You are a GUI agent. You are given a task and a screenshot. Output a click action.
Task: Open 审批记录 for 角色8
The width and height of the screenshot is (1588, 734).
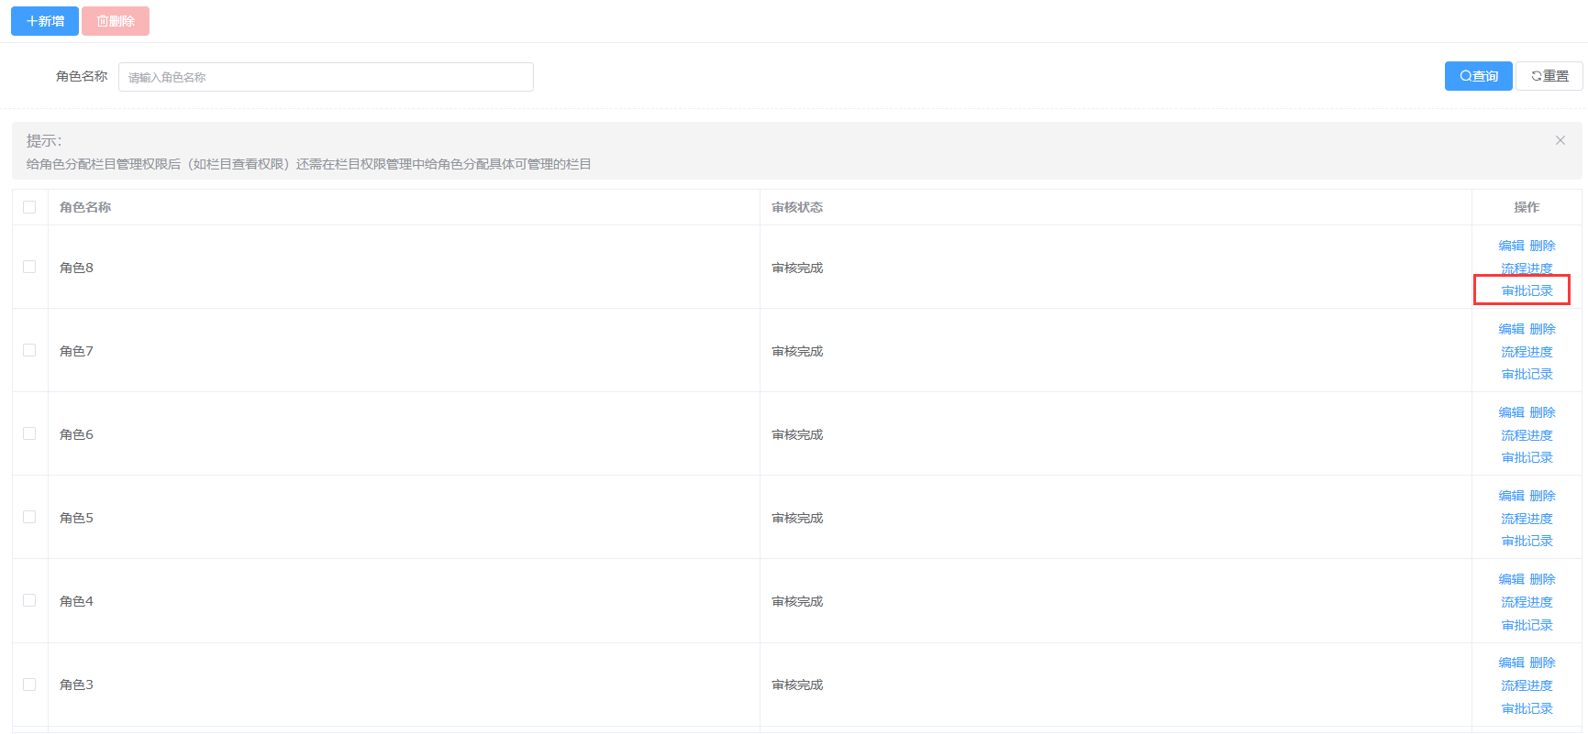click(x=1527, y=290)
